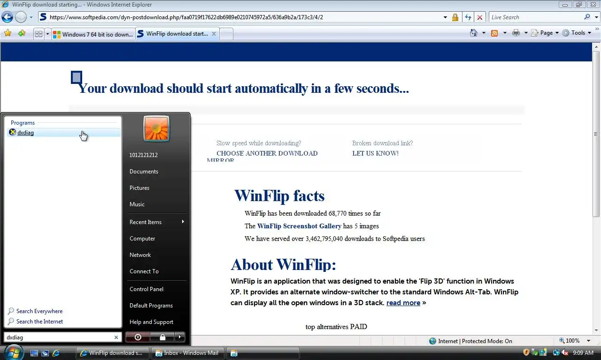Expand the tab list dropdown arrow
Viewport: 601px width, 360px height.
[x=47, y=34]
